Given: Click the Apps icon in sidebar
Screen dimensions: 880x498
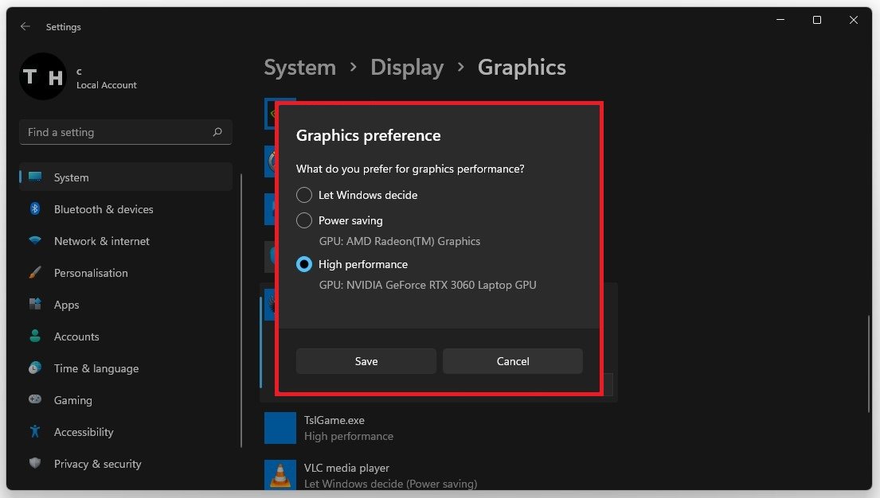Looking at the screenshot, I should click(x=35, y=305).
